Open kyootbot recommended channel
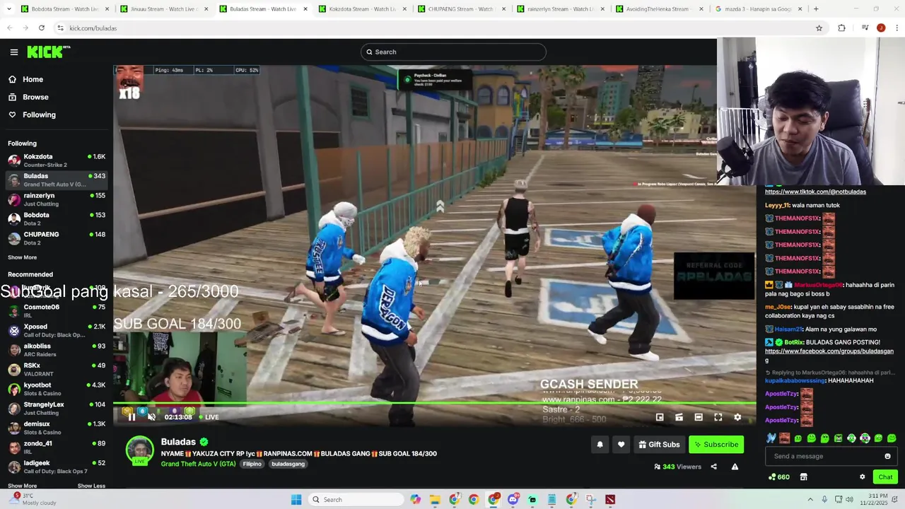Image resolution: width=905 pixels, height=509 pixels. coord(57,389)
